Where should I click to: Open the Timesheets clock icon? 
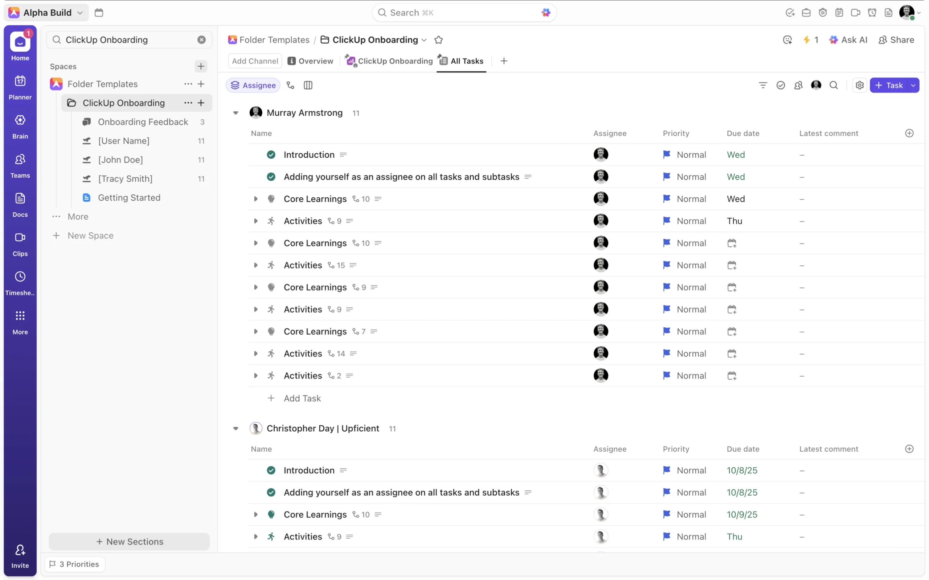(20, 277)
